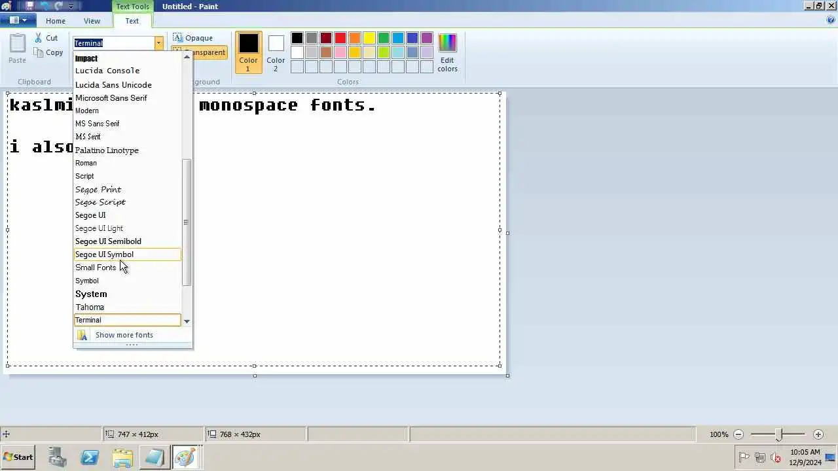The width and height of the screenshot is (838, 471).
Task: Select the Color 1 button
Action: [x=248, y=52]
